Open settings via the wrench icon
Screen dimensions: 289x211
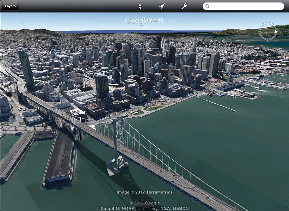click(184, 6)
